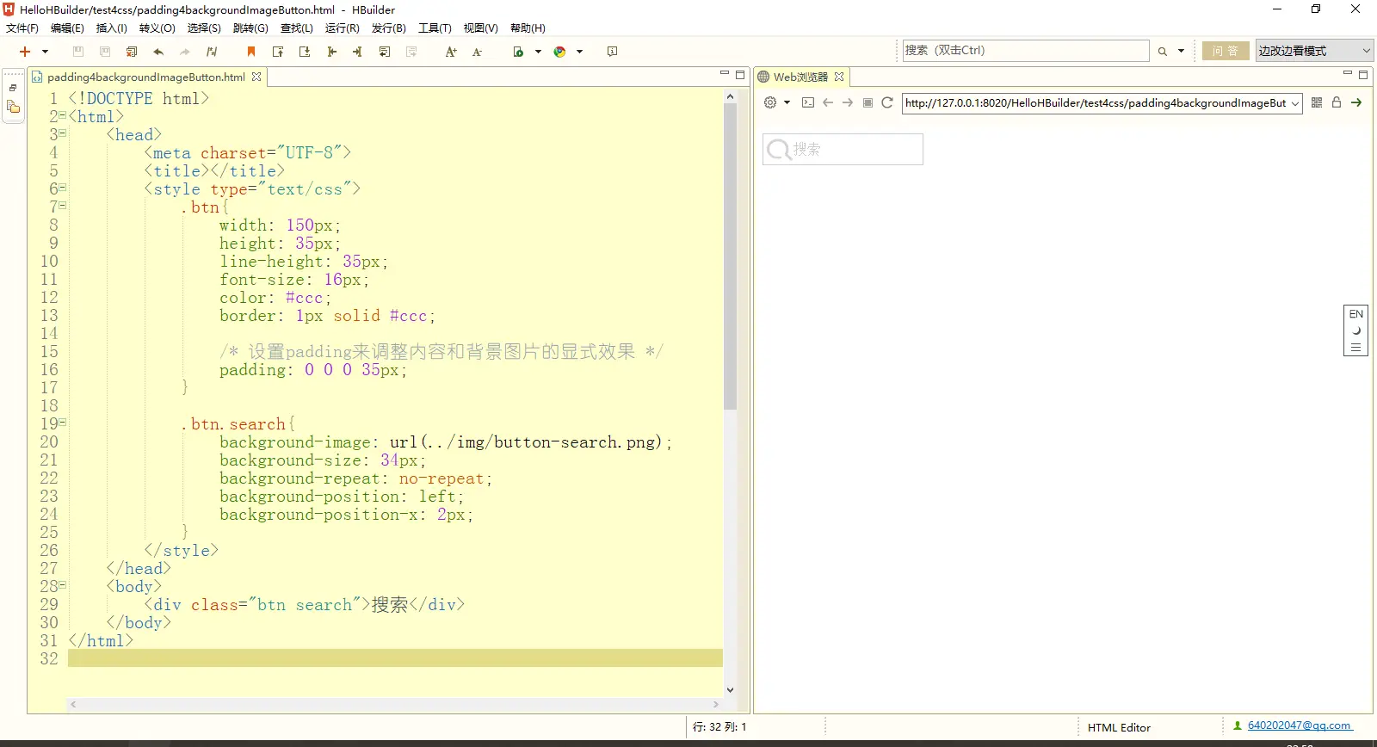
Task: Open the 运行(R) menu
Action: tap(343, 28)
